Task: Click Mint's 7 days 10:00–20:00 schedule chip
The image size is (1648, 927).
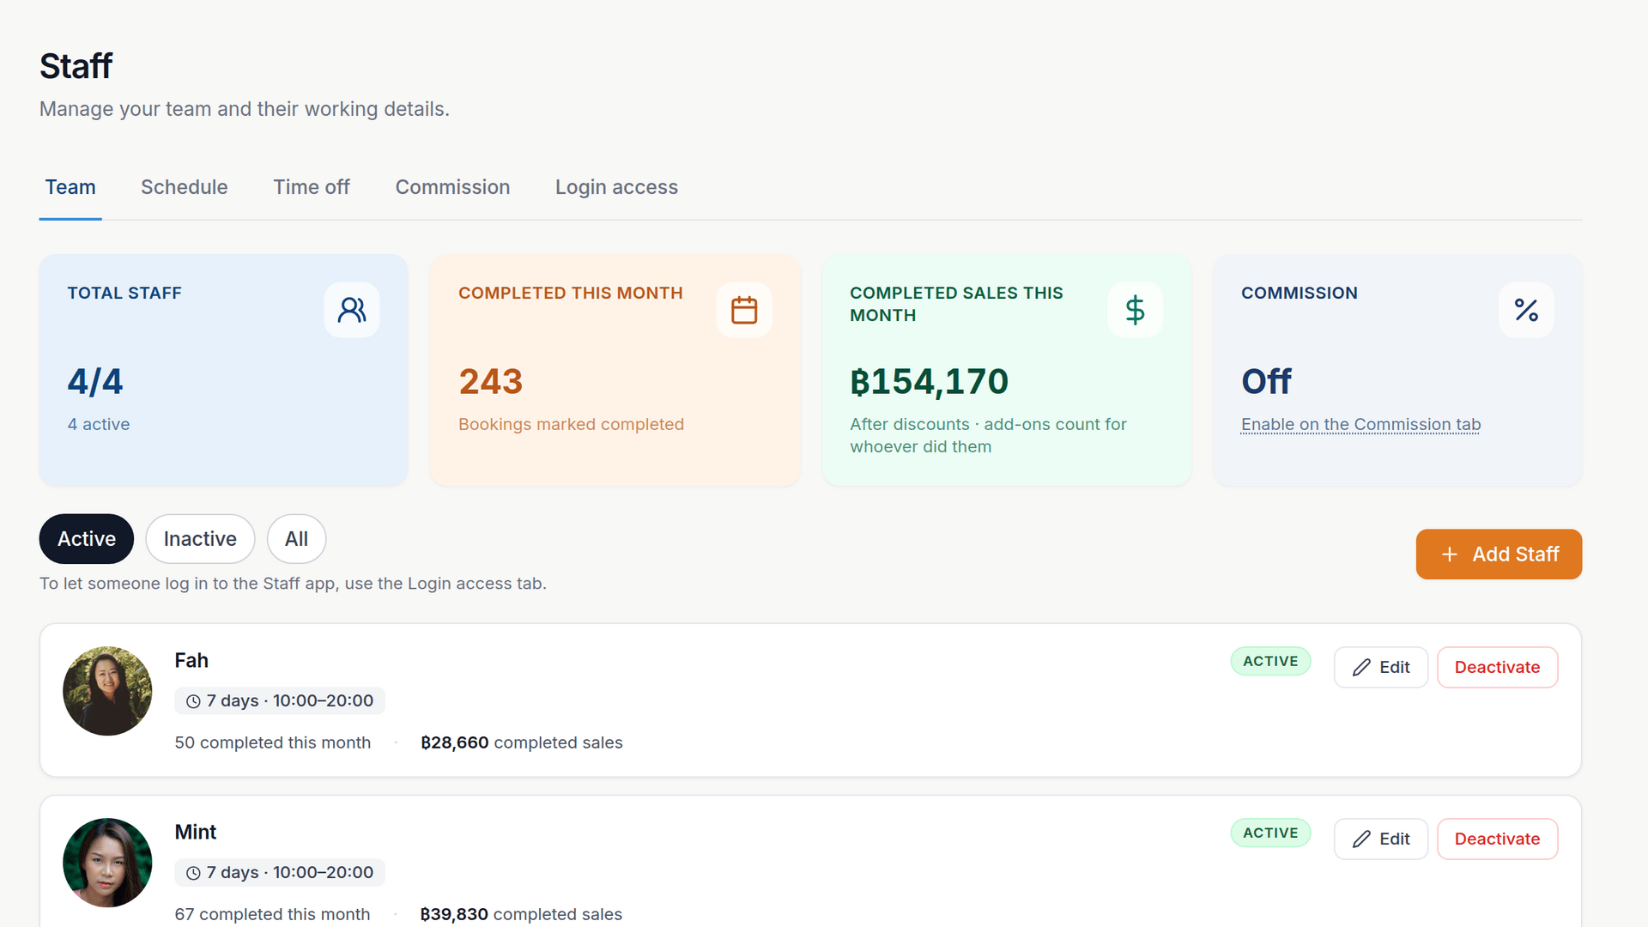Action: click(280, 872)
